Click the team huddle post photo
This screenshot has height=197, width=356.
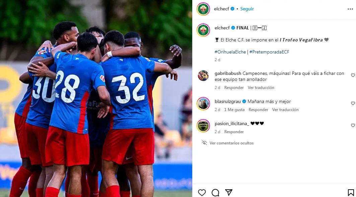point(96,98)
